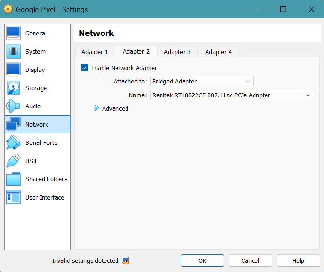This screenshot has width=324, height=272.
Task: Select the Storage disk icon
Action: pos(13,88)
